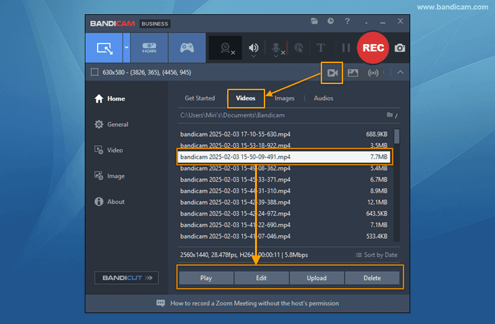The image size is (495, 324).
Task: Open the About section in sidebar
Action: click(x=109, y=201)
